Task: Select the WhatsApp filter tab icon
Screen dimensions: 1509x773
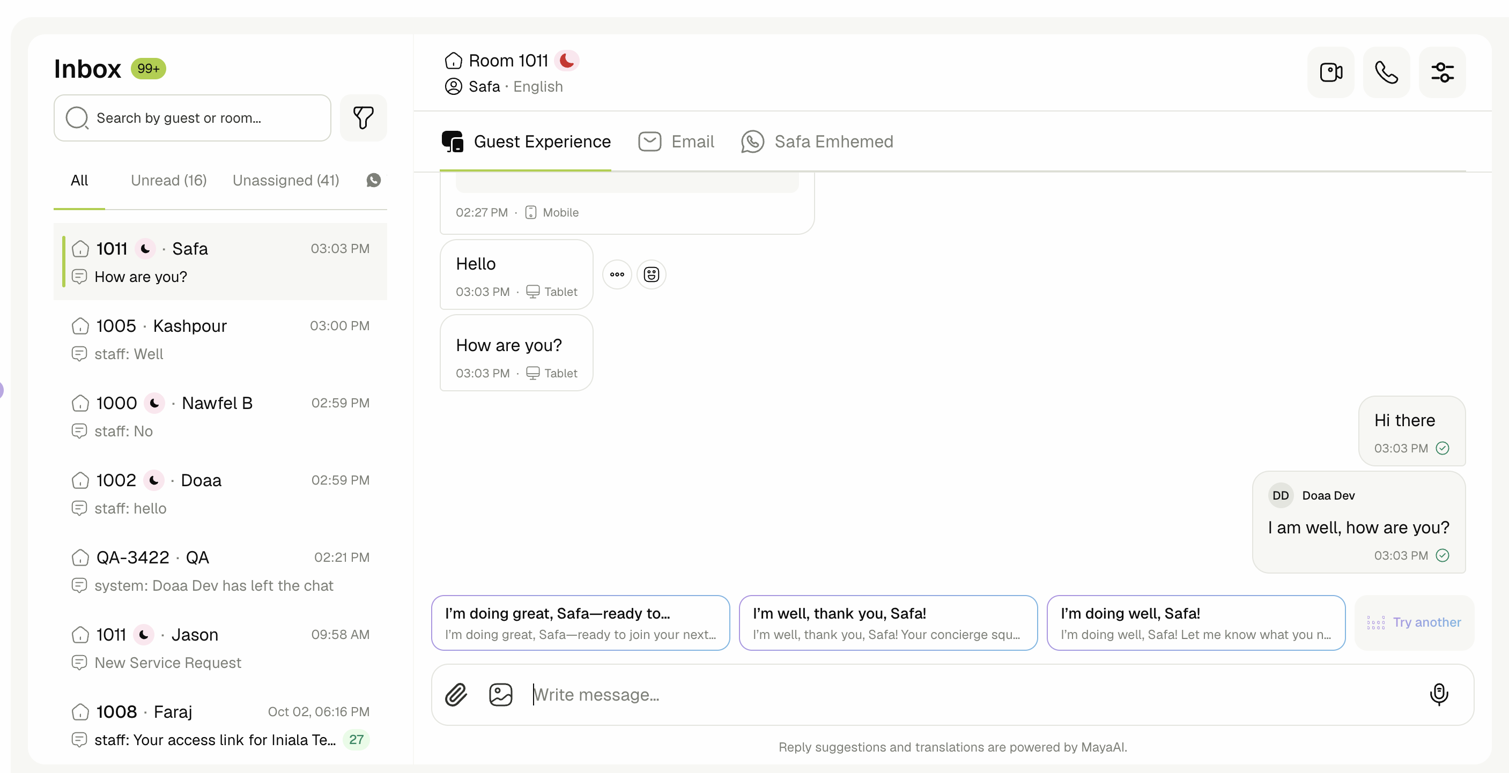Action: (x=374, y=180)
